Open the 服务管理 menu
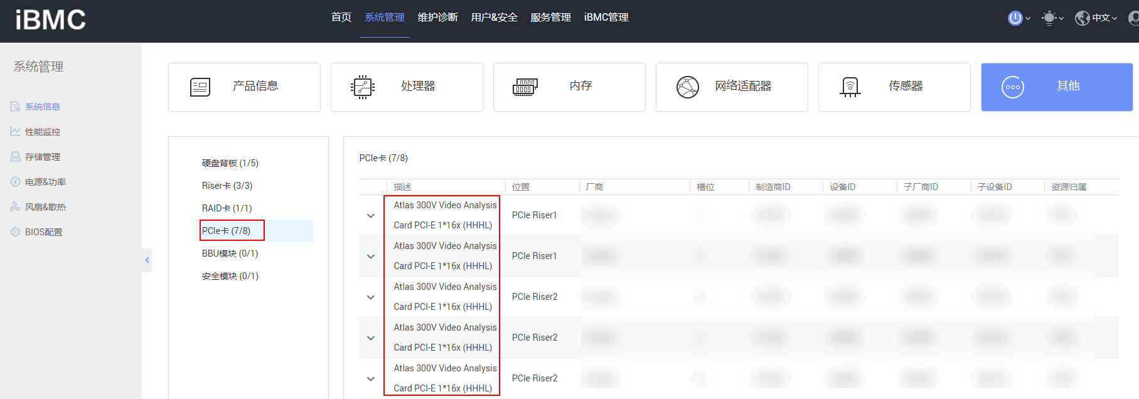This screenshot has width=1139, height=399. pos(551,18)
